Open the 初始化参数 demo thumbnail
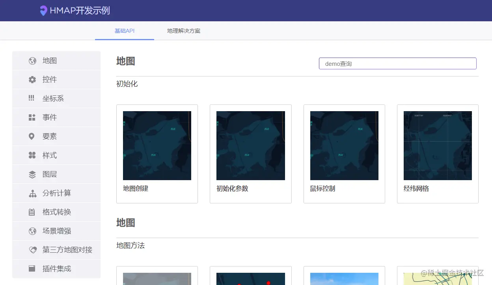 point(251,145)
